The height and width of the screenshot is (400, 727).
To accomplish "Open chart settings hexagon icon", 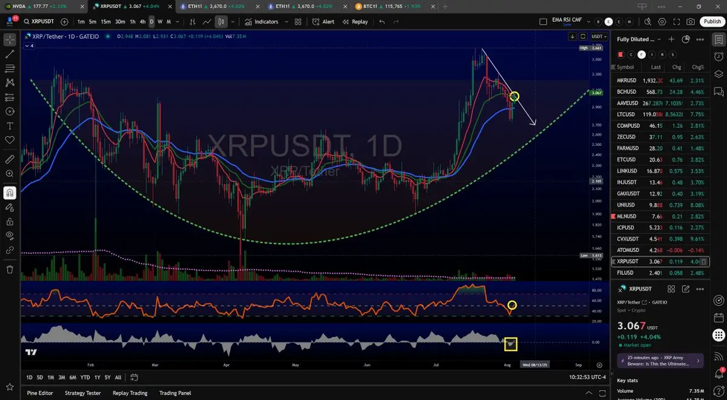I will tap(662, 21).
